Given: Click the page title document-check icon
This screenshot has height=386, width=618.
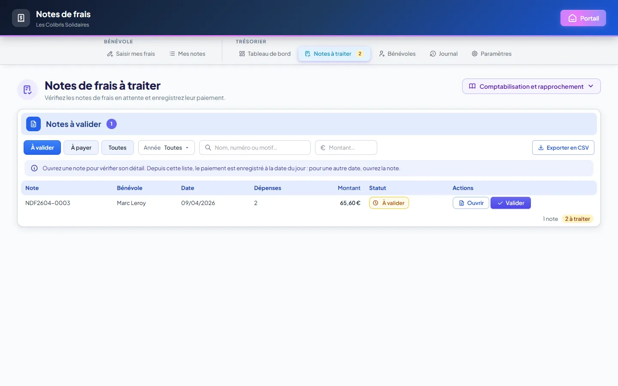Looking at the screenshot, I should click(27, 90).
